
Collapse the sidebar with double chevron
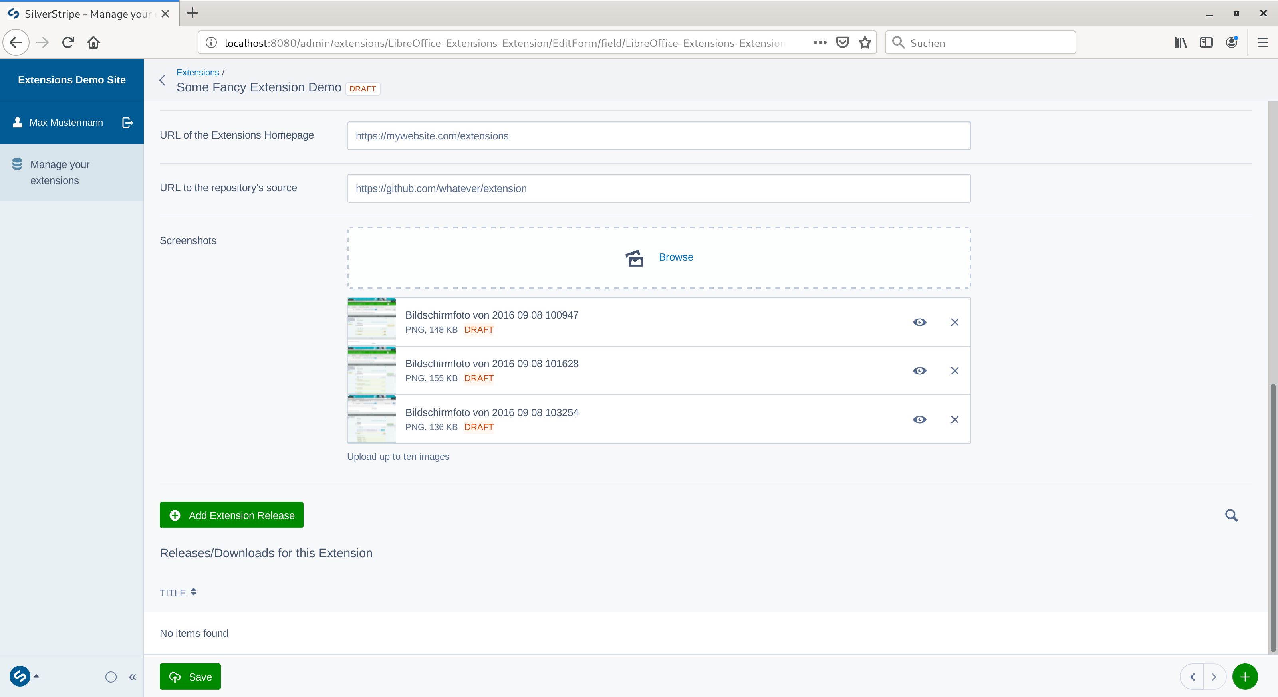133,677
